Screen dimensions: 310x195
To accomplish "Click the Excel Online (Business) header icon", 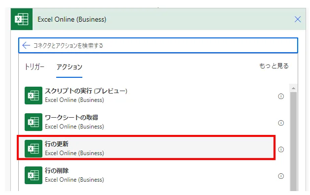I will [x=22, y=19].
